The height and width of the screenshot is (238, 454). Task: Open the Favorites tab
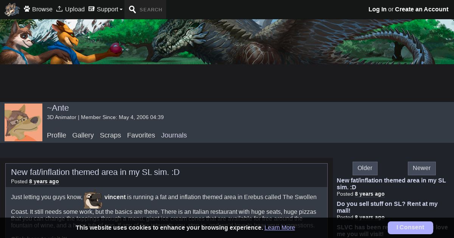click(141, 135)
